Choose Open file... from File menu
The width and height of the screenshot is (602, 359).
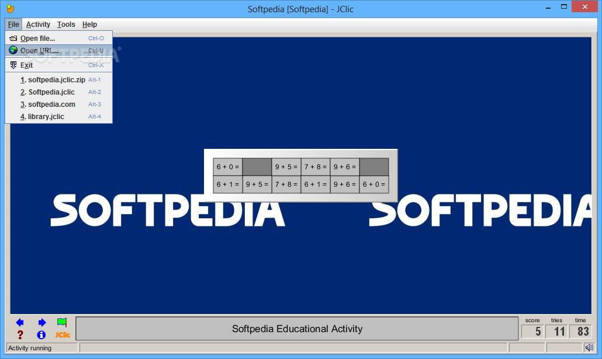(59, 39)
